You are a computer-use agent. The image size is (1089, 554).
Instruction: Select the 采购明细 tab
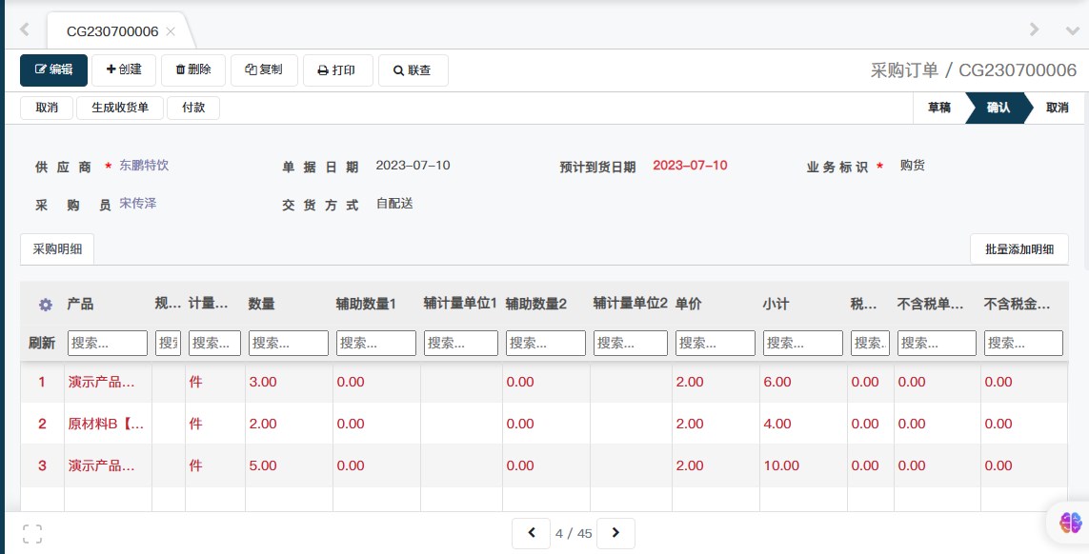[57, 249]
